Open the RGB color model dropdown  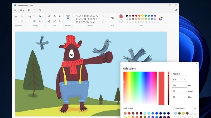click(x=179, y=79)
